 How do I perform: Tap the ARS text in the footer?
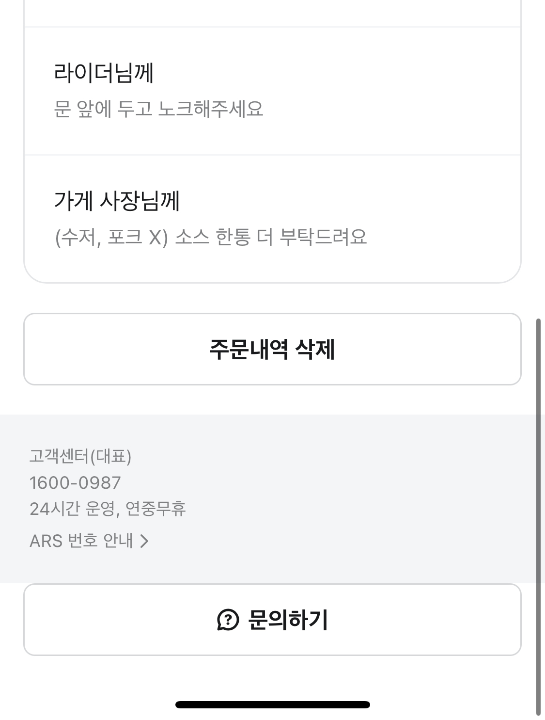(x=46, y=541)
